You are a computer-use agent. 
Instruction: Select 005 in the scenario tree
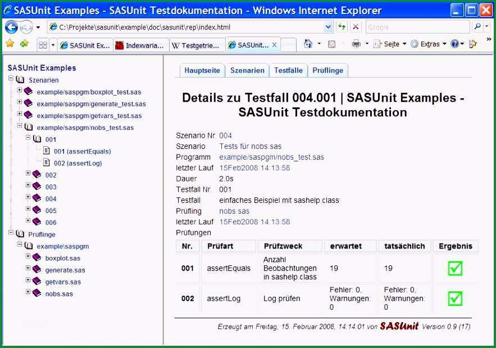51,211
